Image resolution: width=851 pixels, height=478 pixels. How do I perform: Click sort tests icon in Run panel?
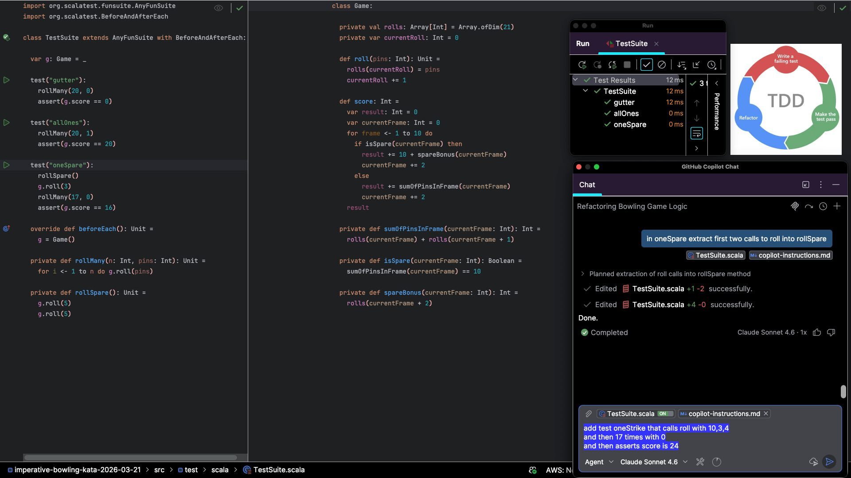[681, 65]
